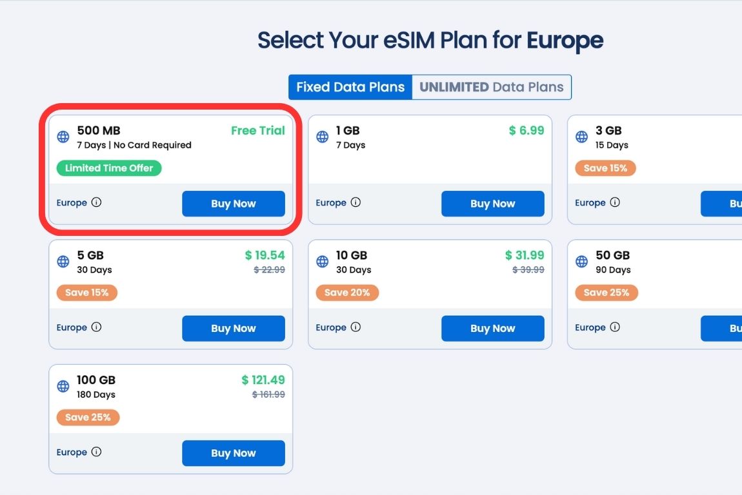
Task: Buy Now on the 10 GB plan
Action: click(493, 328)
